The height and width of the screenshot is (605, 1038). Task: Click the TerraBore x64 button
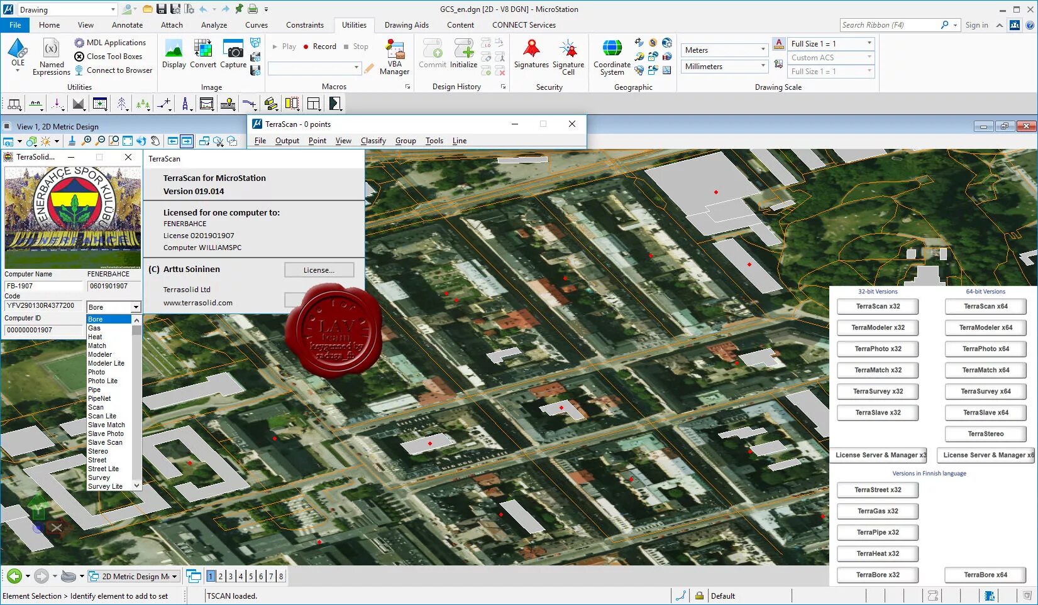pyautogui.click(x=985, y=575)
